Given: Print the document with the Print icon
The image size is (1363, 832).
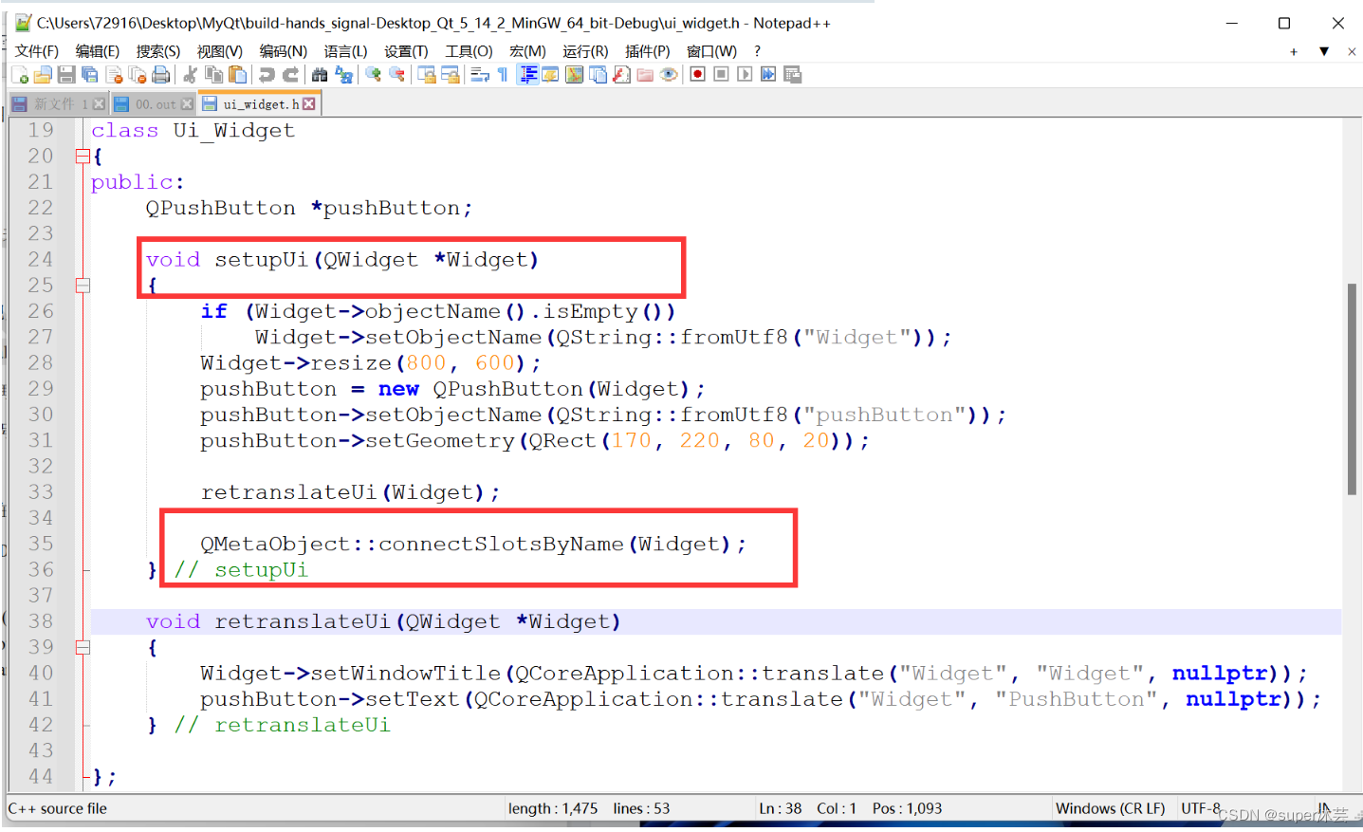Looking at the screenshot, I should 161,75.
